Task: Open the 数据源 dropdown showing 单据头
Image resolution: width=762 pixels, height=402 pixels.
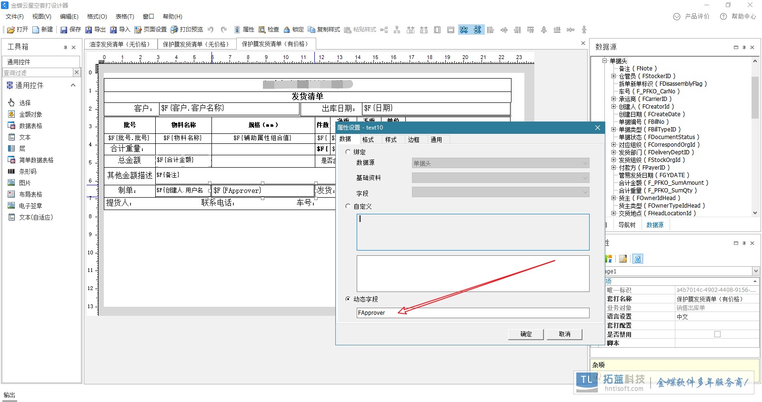Action: (500, 163)
